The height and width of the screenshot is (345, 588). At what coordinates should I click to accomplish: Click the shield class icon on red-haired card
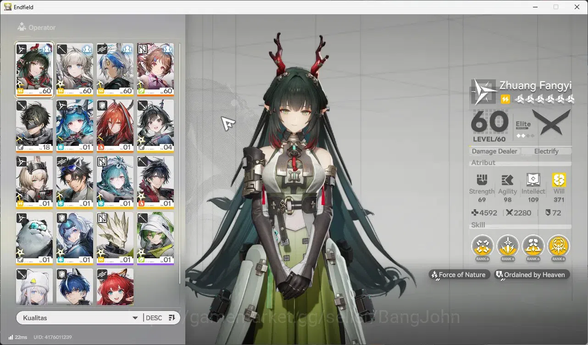pyautogui.click(x=102, y=106)
